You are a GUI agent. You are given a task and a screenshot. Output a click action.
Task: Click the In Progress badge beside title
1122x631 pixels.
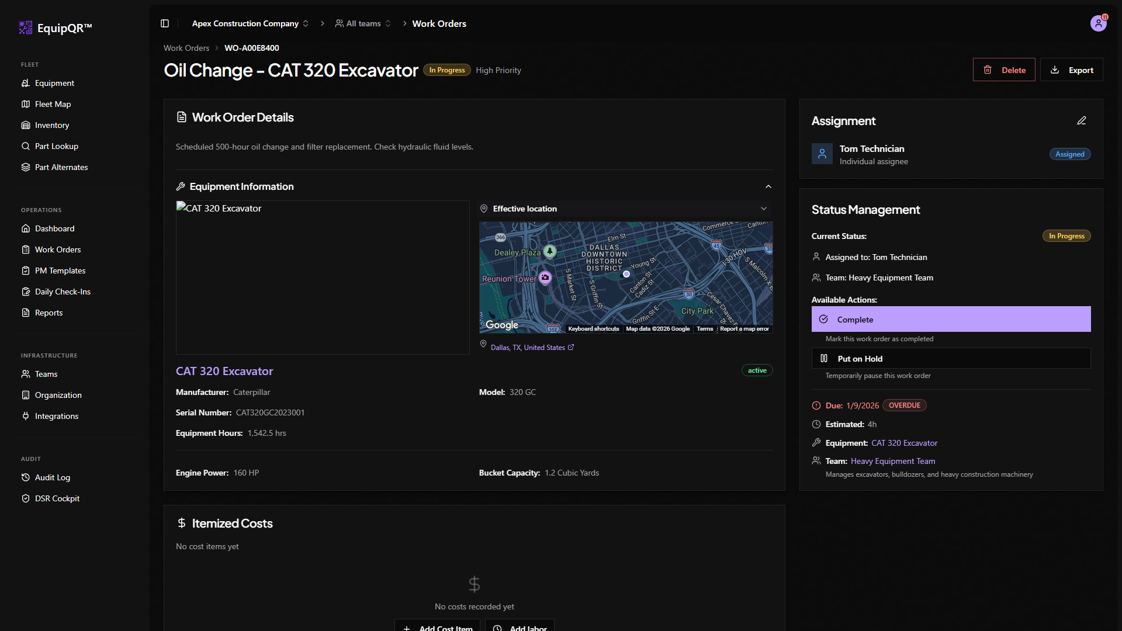(447, 70)
